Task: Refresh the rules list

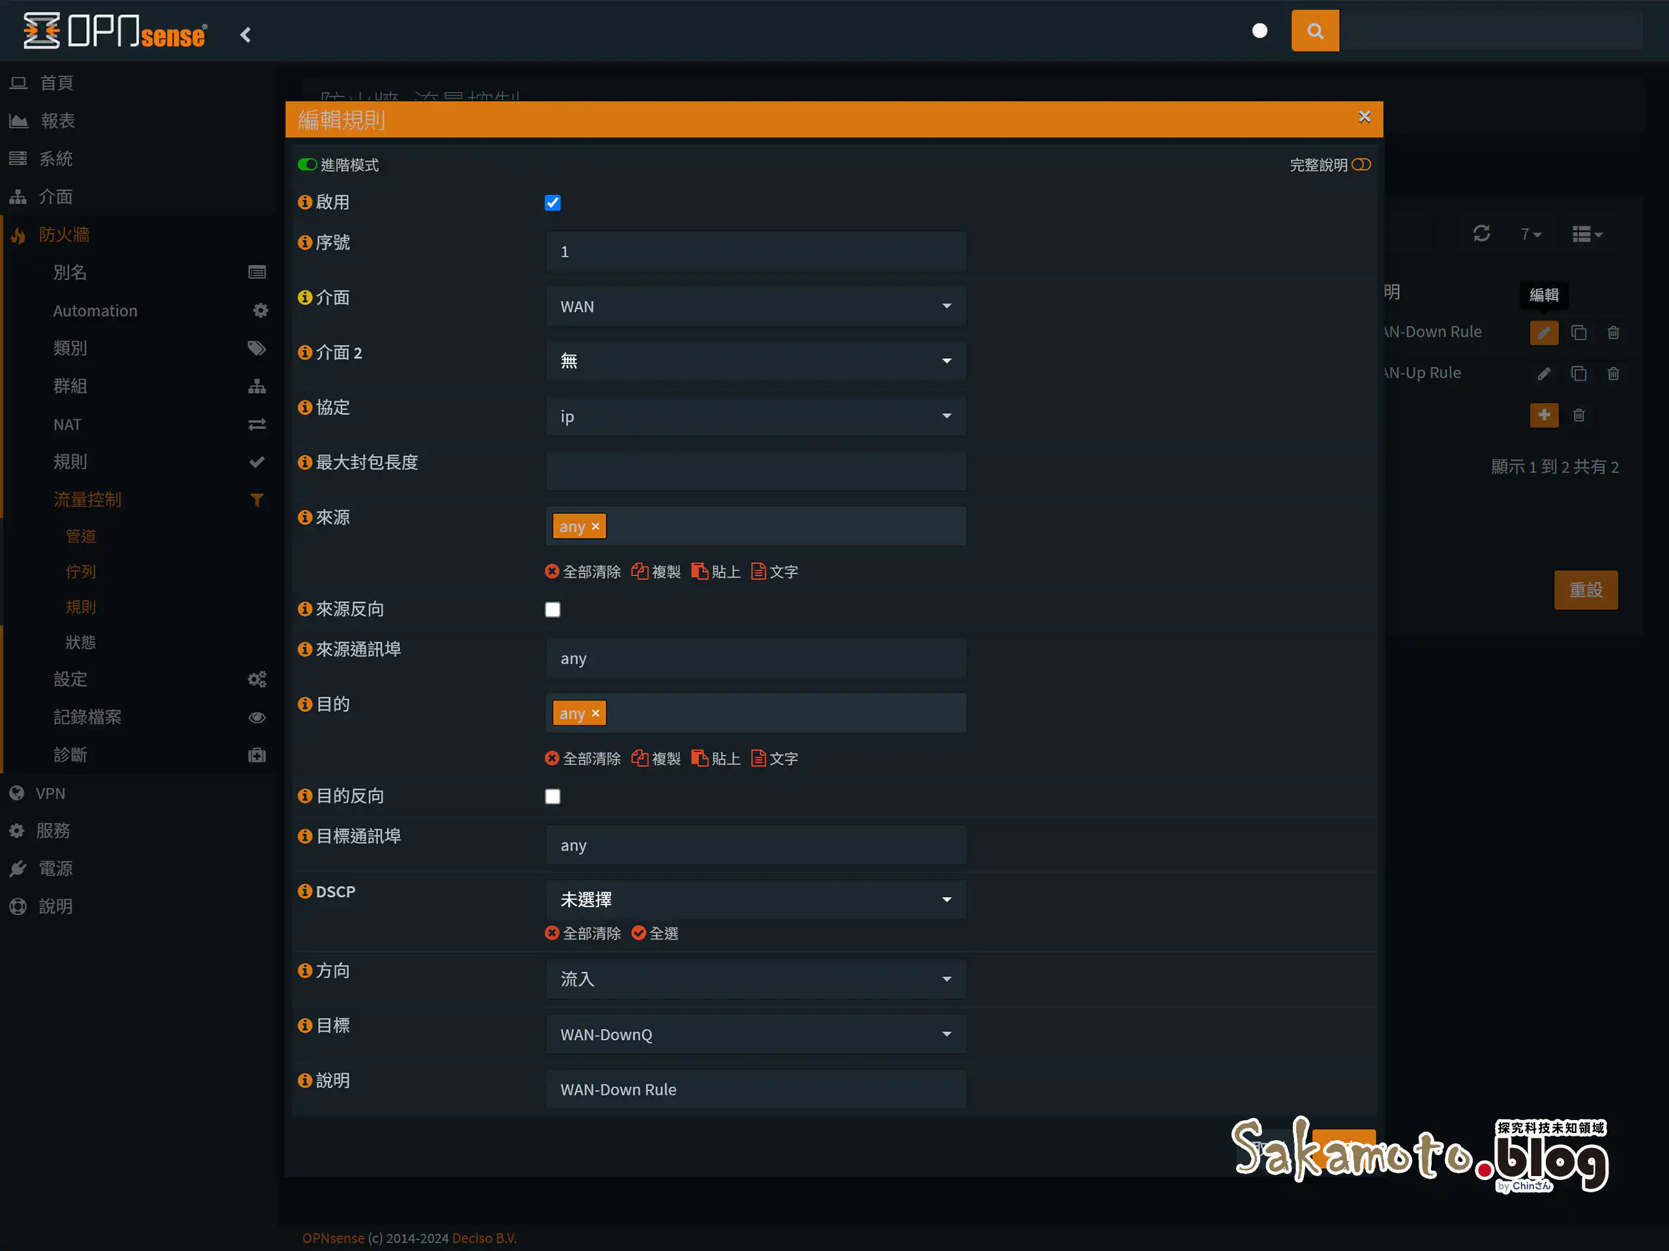Action: tap(1481, 235)
